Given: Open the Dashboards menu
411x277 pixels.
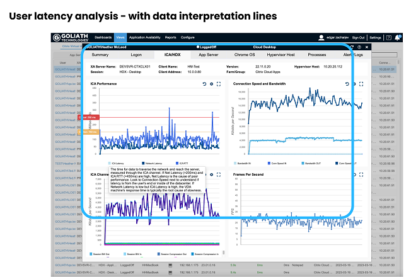Looking at the screenshot, I should coord(103,37).
